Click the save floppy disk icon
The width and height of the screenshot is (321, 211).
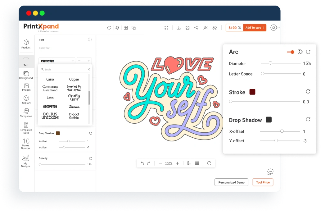[188, 28]
